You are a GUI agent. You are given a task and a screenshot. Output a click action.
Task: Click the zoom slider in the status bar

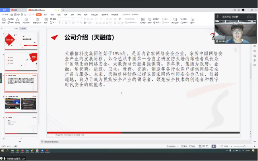tap(238, 146)
